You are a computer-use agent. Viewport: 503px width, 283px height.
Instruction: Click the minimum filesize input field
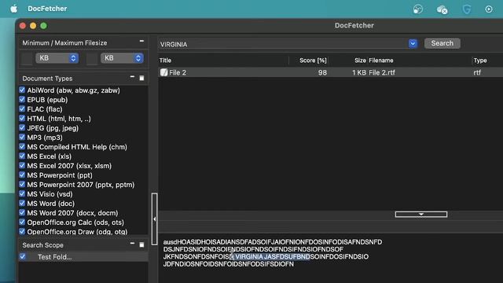coord(27,58)
